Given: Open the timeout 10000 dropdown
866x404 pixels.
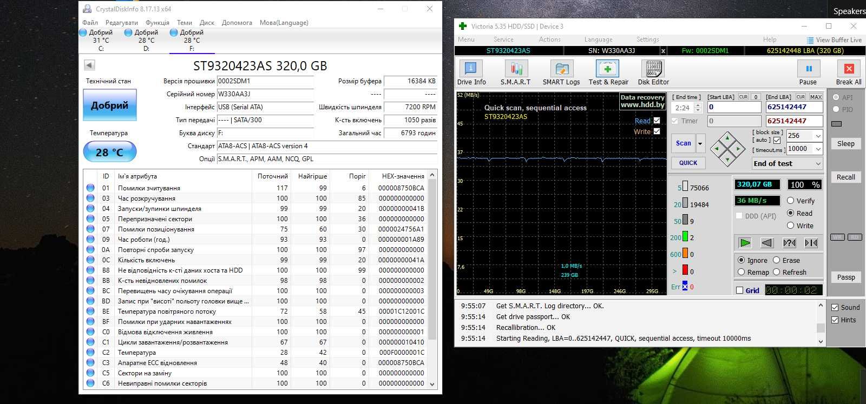Looking at the screenshot, I should [818, 149].
